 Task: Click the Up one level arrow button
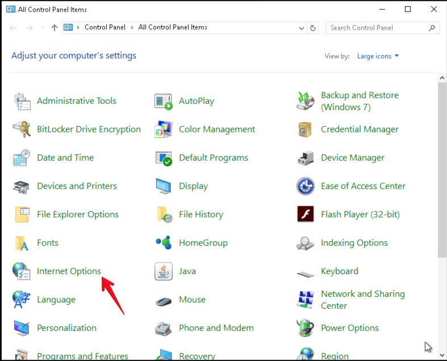pyautogui.click(x=55, y=28)
